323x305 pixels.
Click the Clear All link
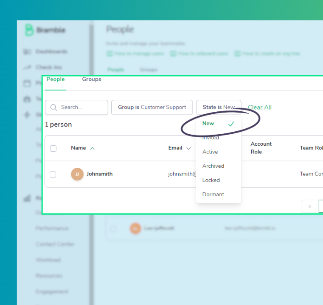coord(260,107)
